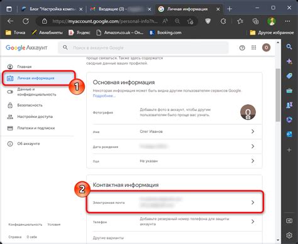The height and width of the screenshot is (244, 298).
Task: Close the Личная информация tab
Action: pyautogui.click(x=218, y=9)
